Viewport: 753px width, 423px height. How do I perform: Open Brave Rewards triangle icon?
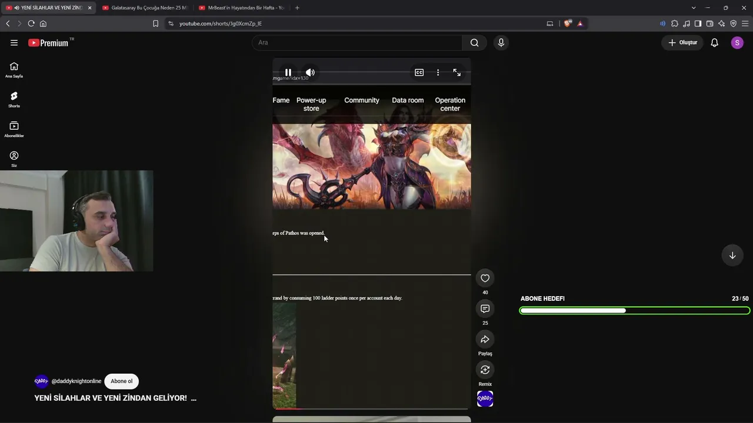(580, 23)
